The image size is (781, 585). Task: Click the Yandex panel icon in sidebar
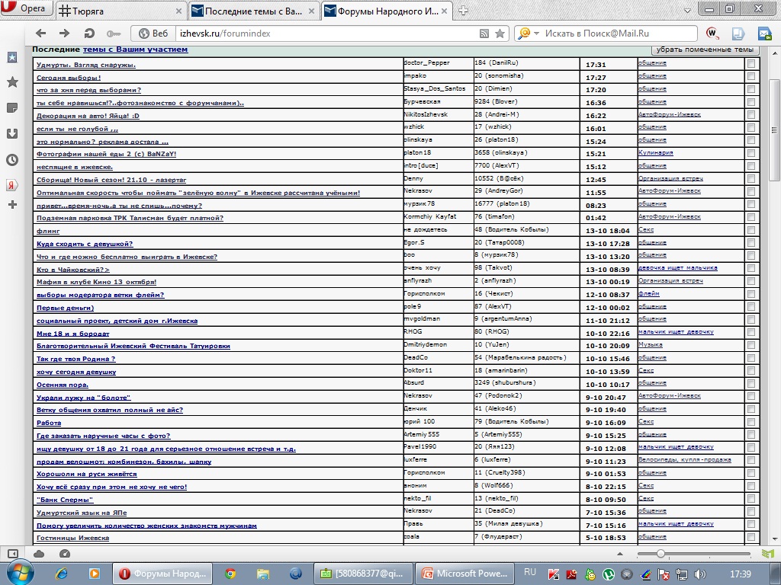pos(12,184)
